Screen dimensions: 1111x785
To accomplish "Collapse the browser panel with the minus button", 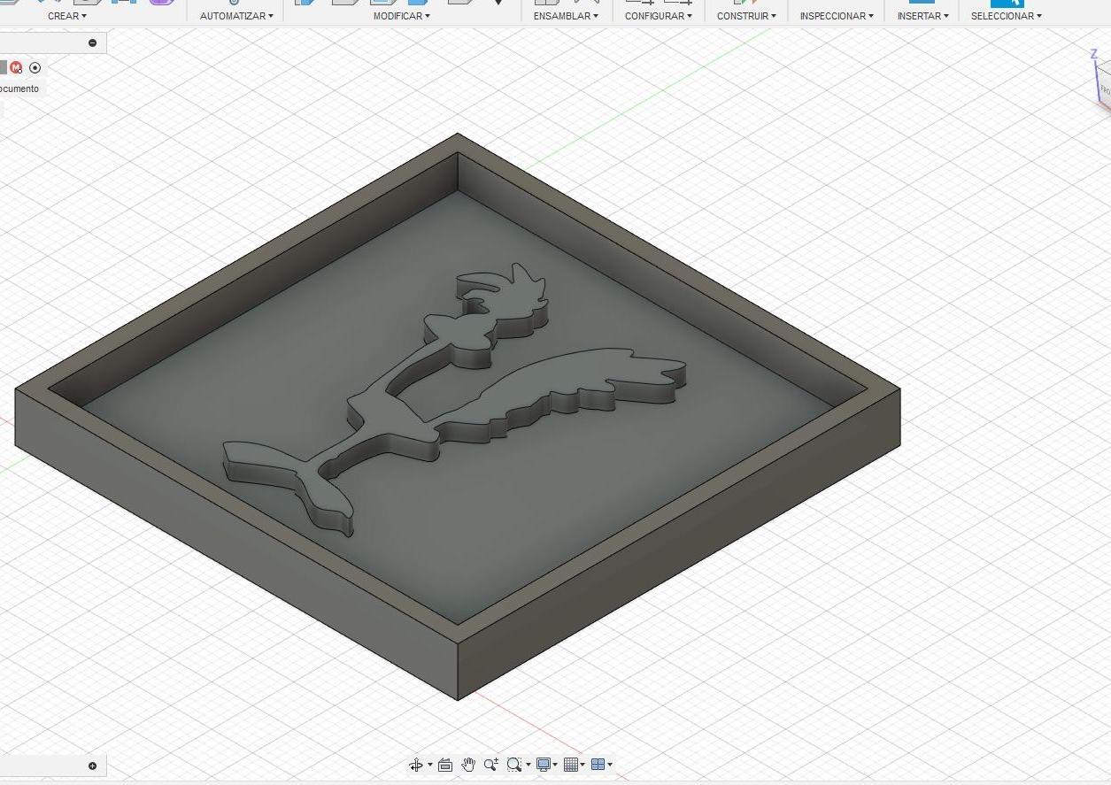I will click(92, 42).
